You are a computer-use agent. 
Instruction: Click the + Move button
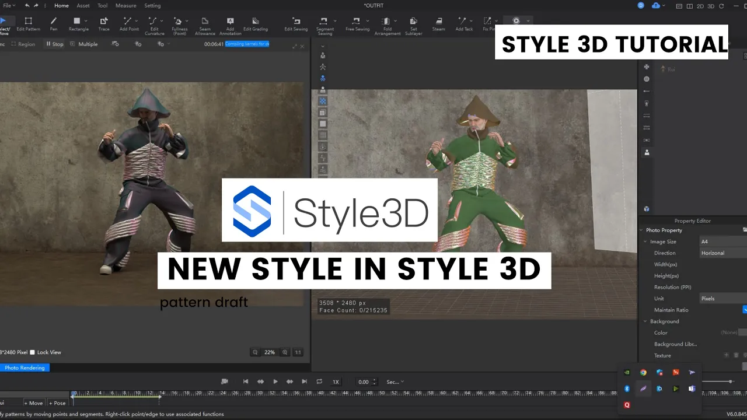coord(33,403)
